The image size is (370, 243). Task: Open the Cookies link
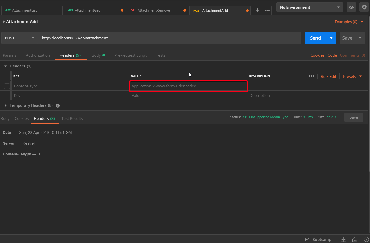tap(318, 55)
